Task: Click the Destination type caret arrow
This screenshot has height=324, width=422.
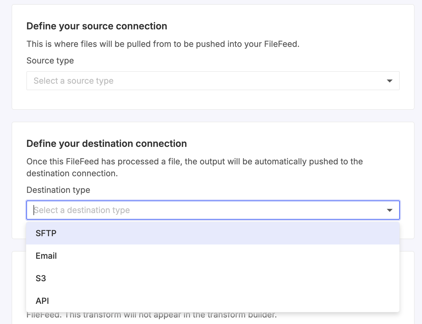Action: pos(390,210)
